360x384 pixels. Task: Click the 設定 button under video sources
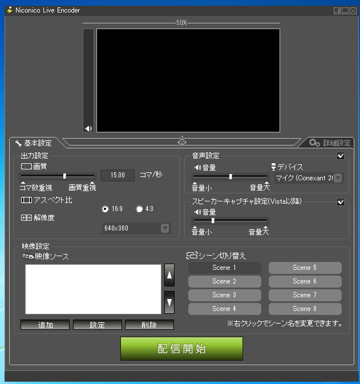pos(97,325)
